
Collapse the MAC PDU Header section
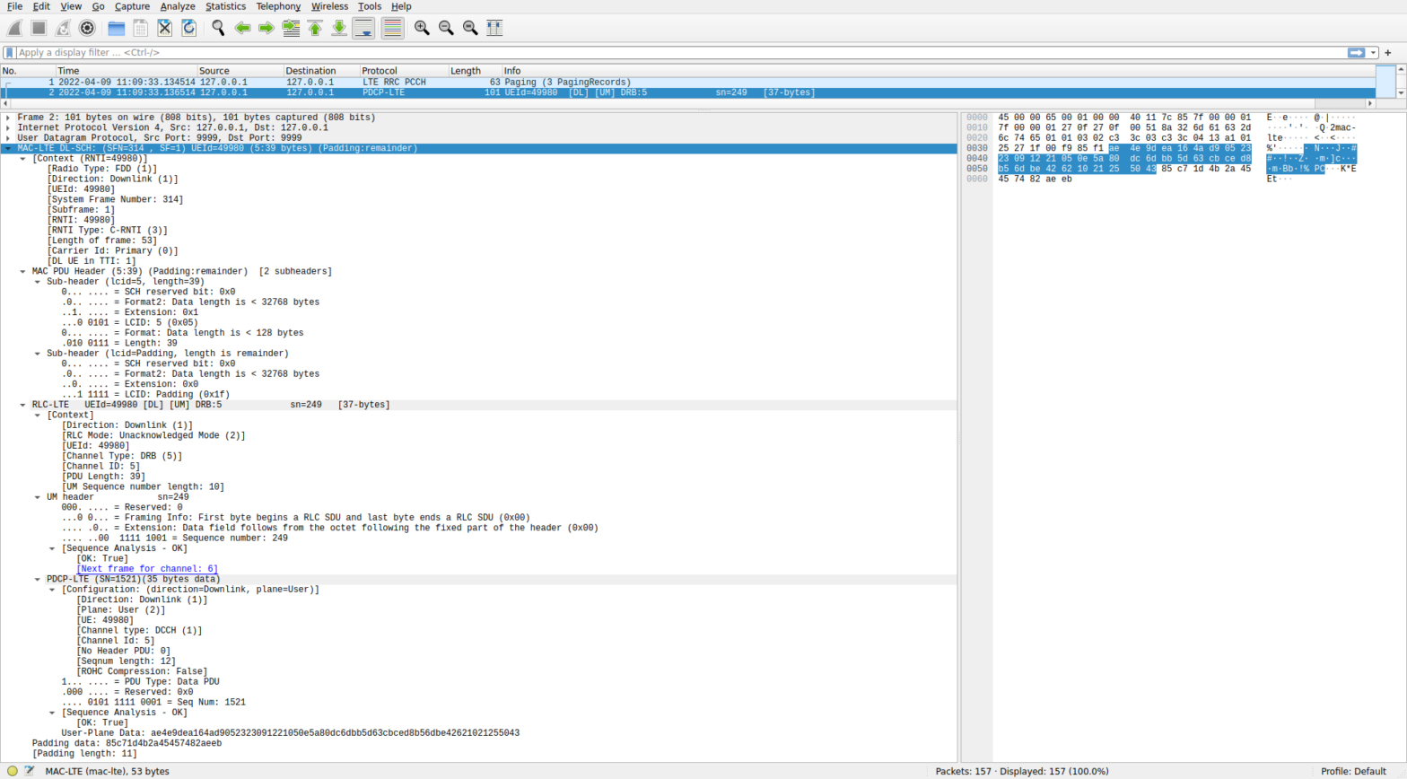[22, 271]
